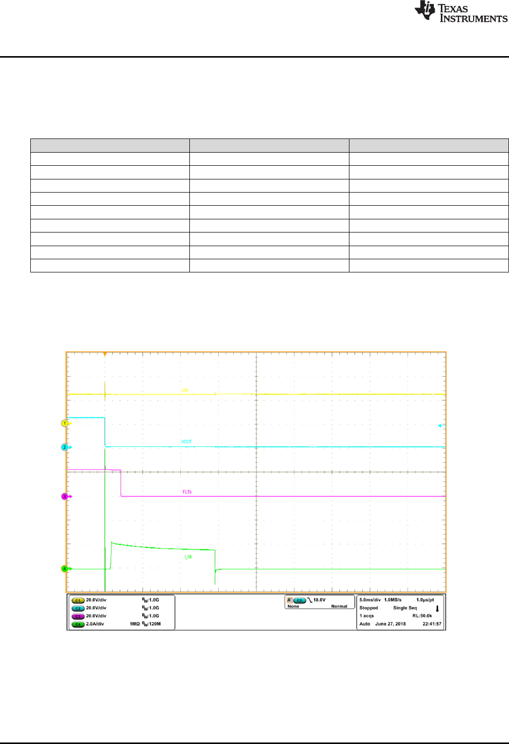Click the 2.0A/div channel 4 scale

(95, 624)
